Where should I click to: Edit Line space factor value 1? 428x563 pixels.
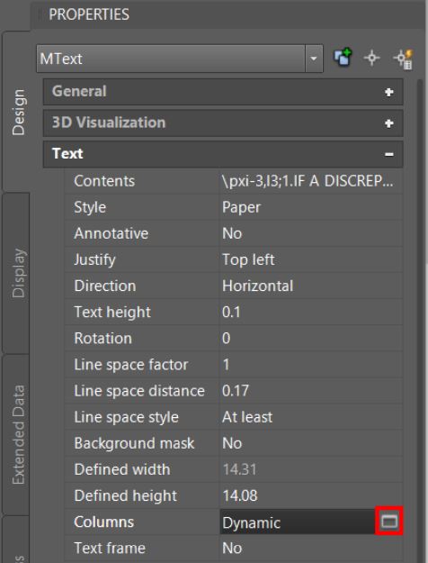tap(311, 365)
